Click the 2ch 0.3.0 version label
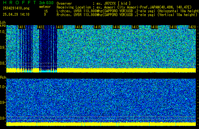Screen dimensions: 199x129 (x=46, y=3)
